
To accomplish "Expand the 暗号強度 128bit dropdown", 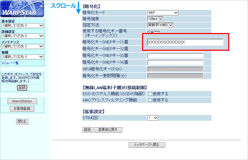I will pyautogui.click(x=155, y=19).
